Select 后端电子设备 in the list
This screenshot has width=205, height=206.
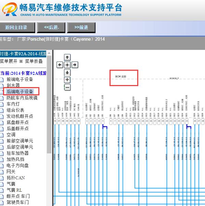click(20, 92)
